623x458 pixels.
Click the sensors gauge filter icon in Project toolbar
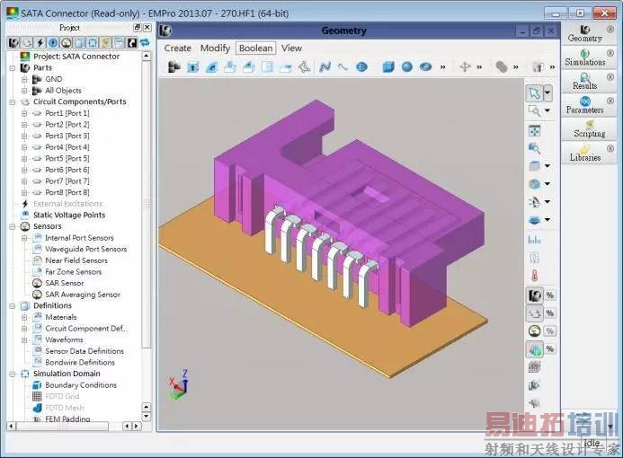click(x=66, y=42)
